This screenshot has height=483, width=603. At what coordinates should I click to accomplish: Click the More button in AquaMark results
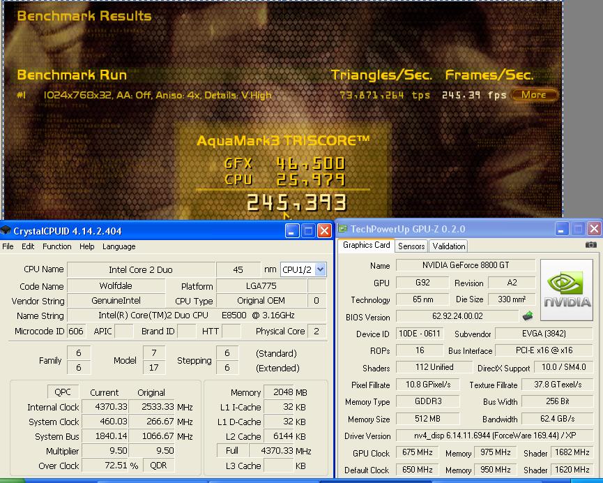coord(534,95)
